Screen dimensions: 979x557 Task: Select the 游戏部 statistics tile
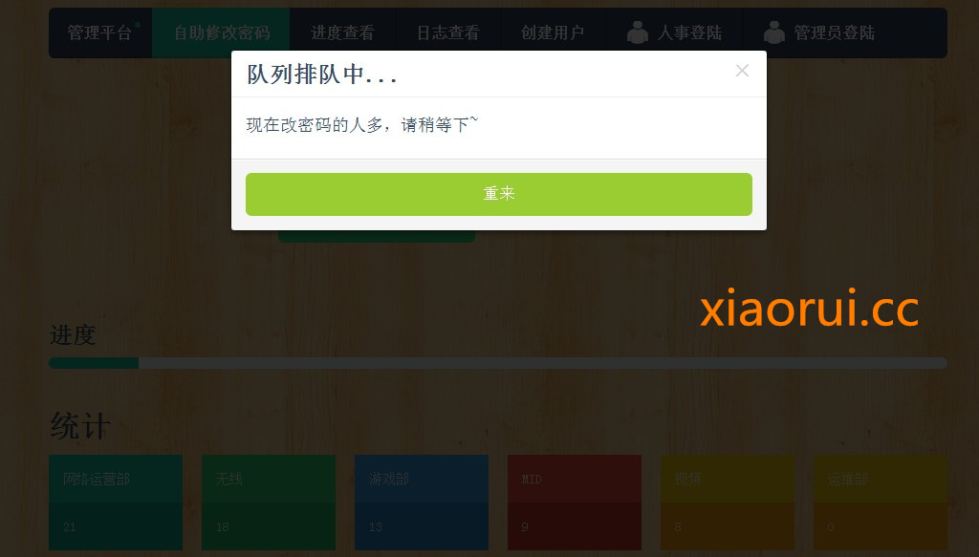pyautogui.click(x=422, y=503)
